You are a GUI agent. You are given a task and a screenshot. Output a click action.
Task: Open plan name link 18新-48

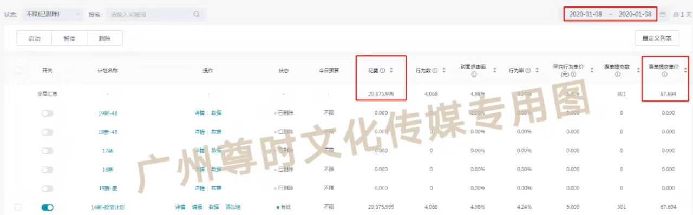(108, 132)
